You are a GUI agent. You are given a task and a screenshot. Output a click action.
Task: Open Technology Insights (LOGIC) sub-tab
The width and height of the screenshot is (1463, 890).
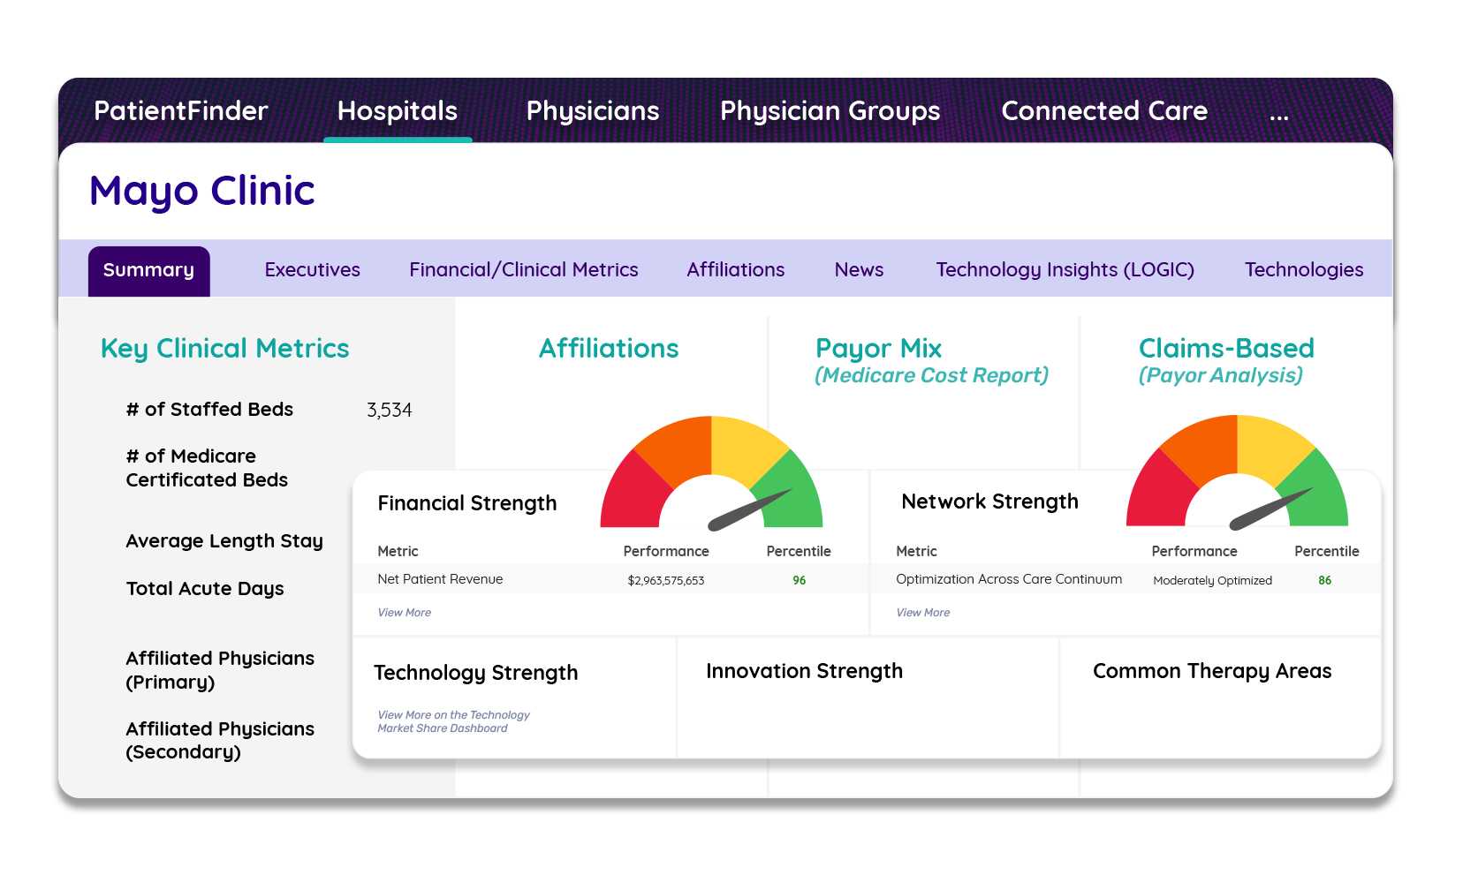(1065, 270)
